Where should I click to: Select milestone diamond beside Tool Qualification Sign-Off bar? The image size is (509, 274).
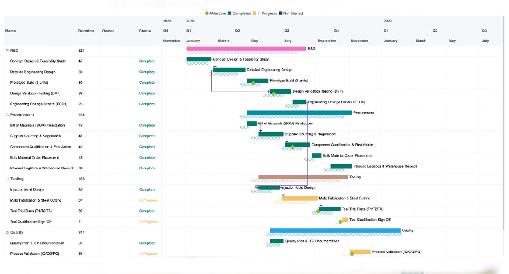point(340,222)
